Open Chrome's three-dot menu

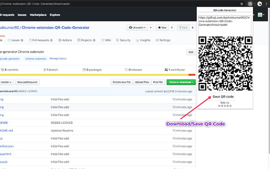[x=267, y=4]
